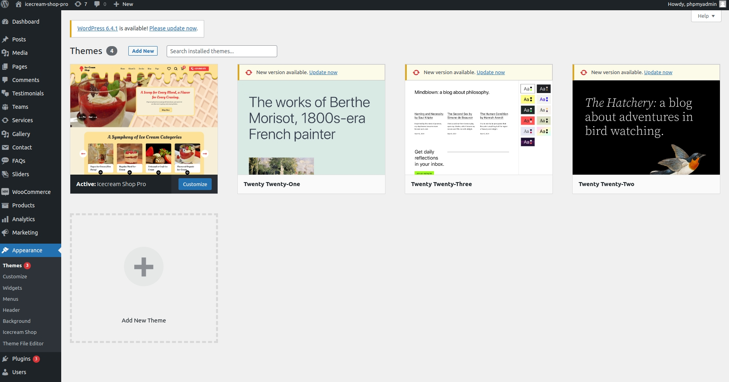Open the Menus submenu item
Image resolution: width=729 pixels, height=382 pixels.
coord(11,299)
